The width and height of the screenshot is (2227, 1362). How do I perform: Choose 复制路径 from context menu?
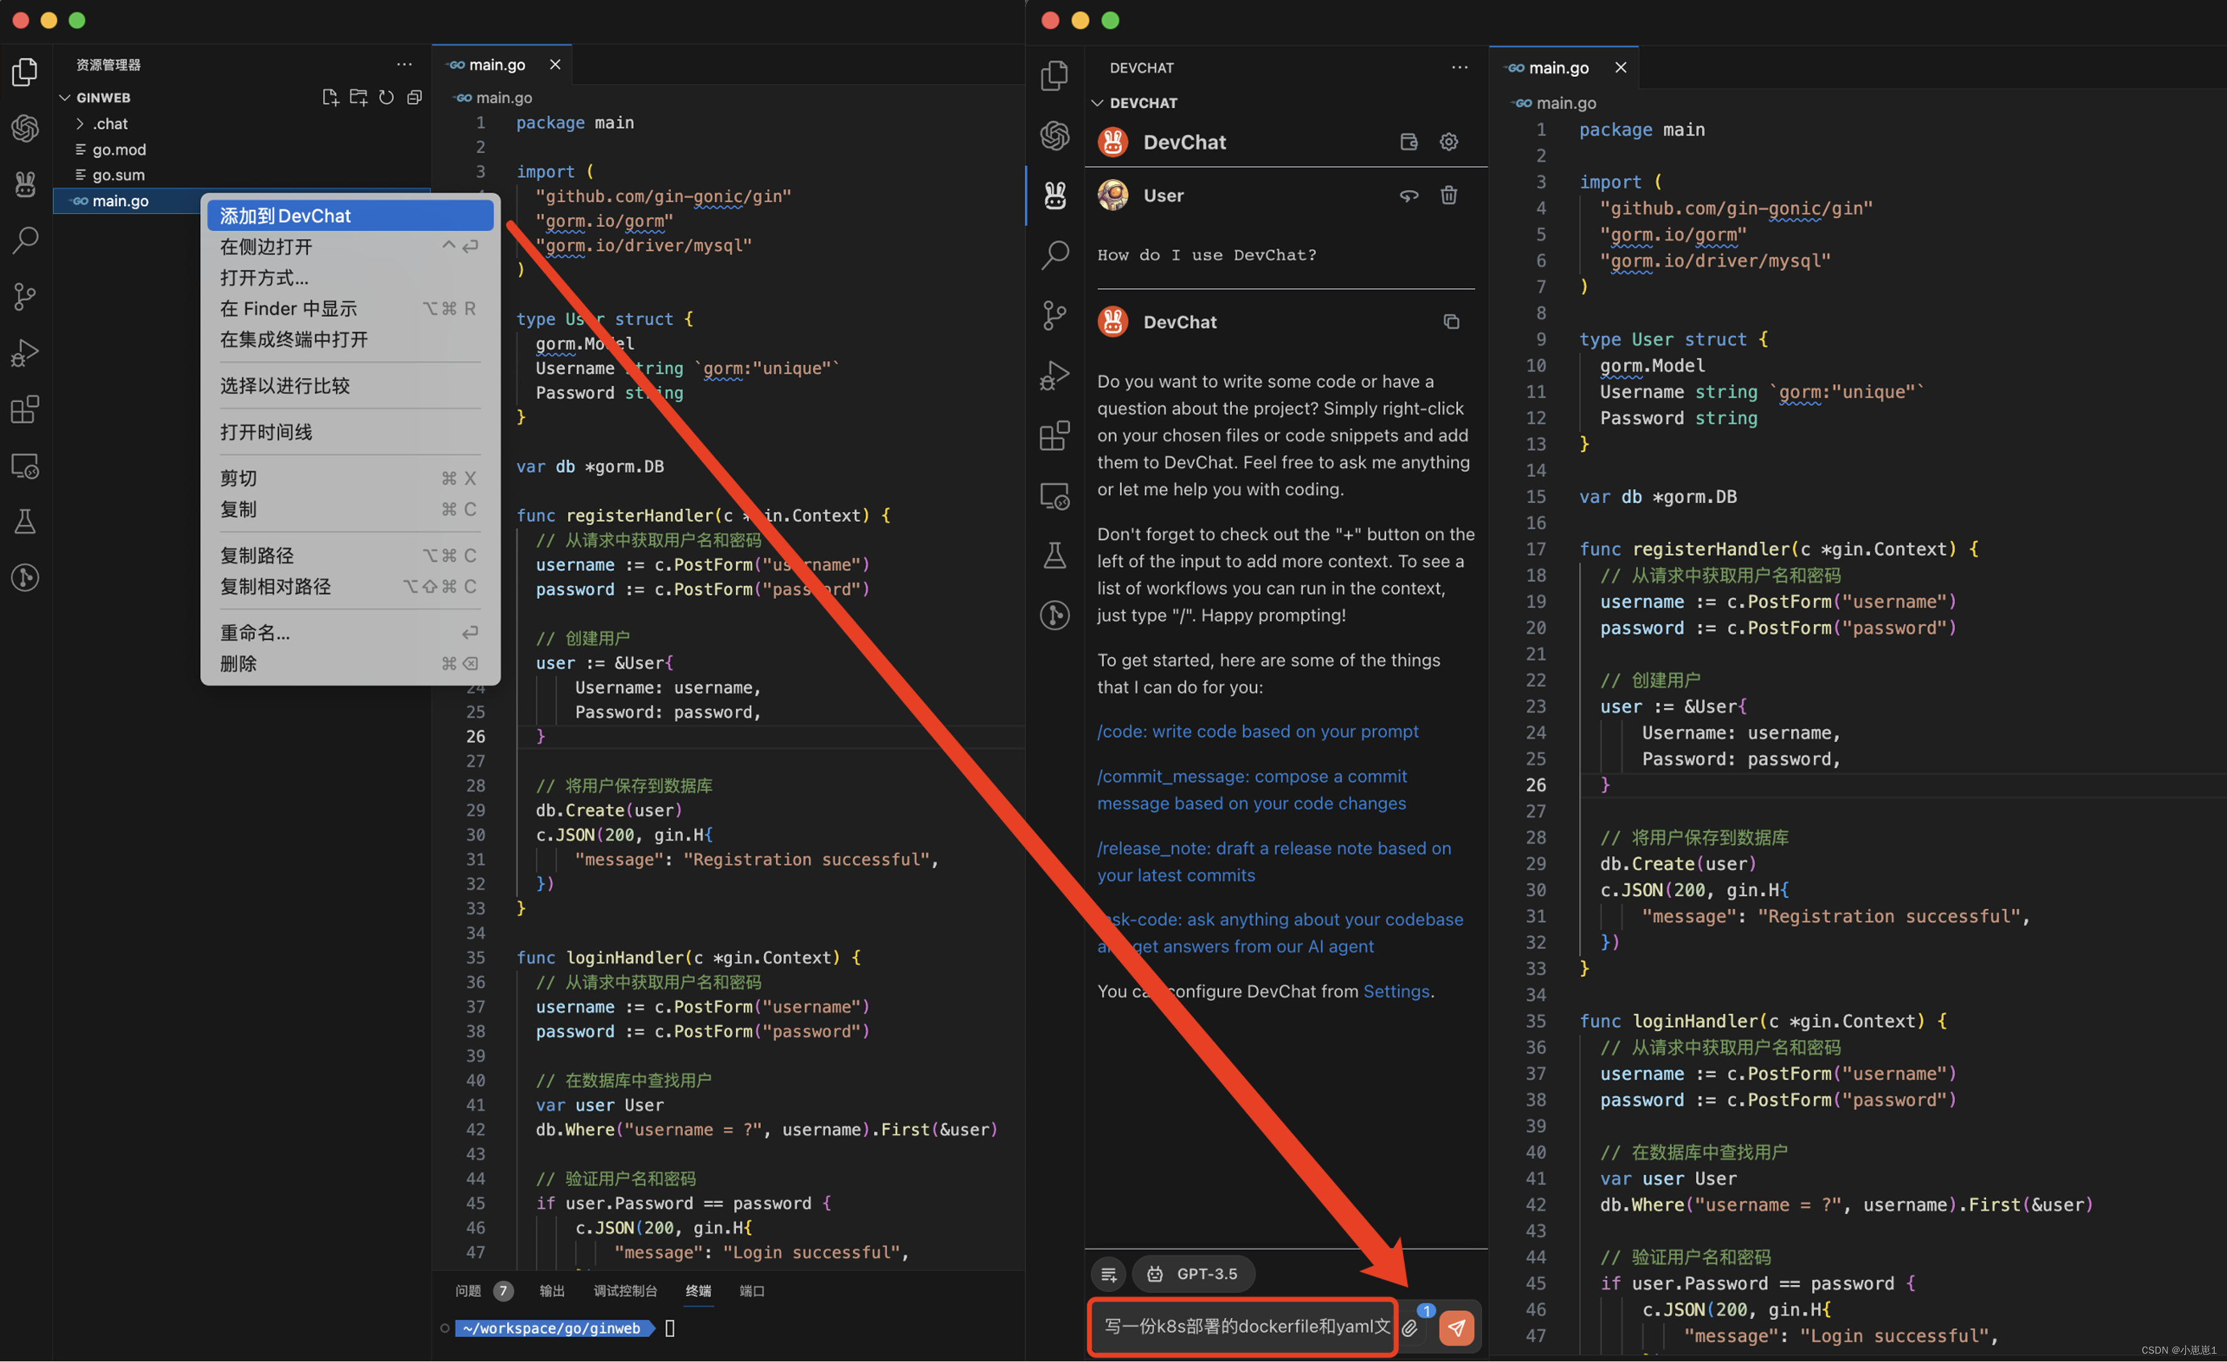257,556
